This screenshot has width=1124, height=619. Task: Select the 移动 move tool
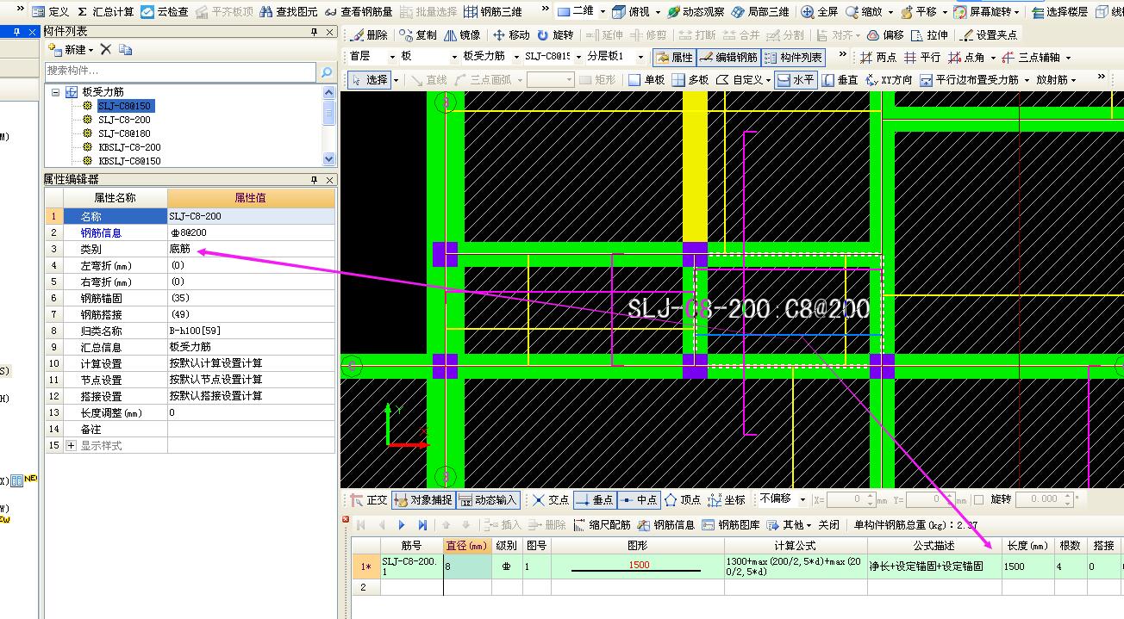[511, 35]
